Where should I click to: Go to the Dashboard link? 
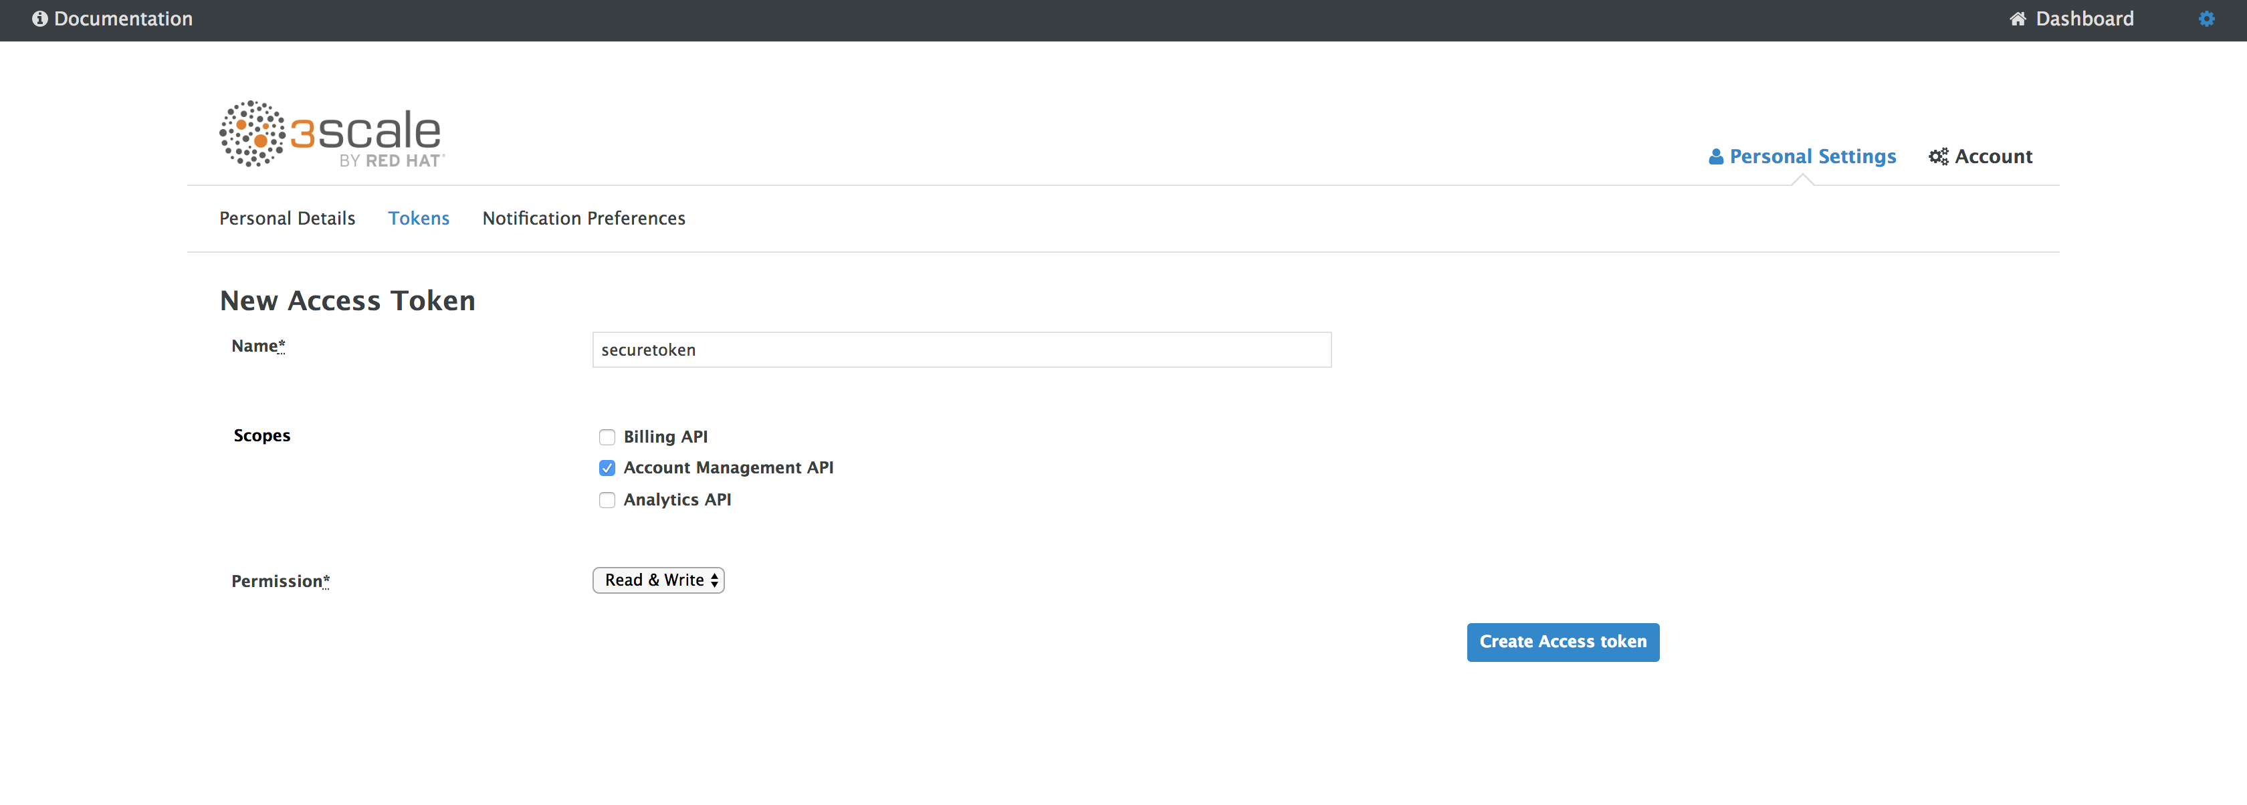2072,19
